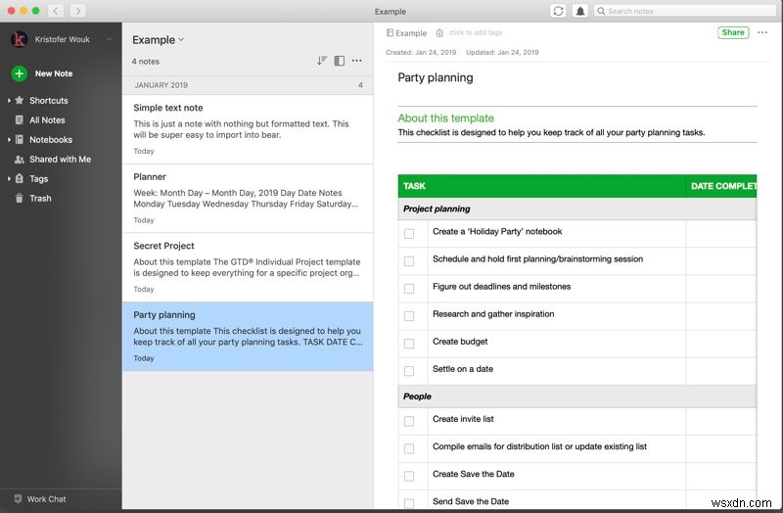Viewport: 783px width, 513px height.
Task: Open note list sort options
Action: point(322,61)
